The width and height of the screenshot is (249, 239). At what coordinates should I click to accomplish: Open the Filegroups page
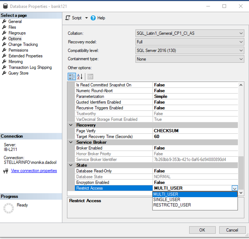point(17,33)
